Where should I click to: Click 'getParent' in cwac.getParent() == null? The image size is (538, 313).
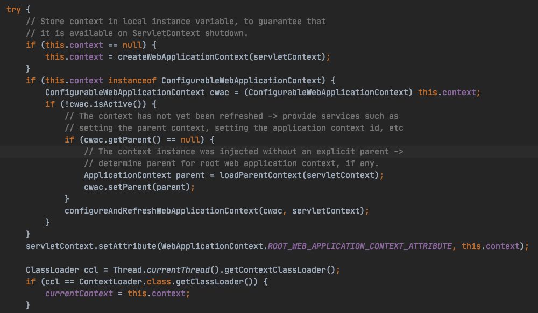(130, 140)
